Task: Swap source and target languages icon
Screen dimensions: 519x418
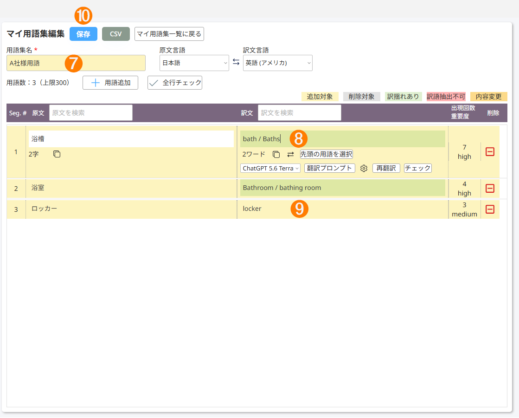Action: (236, 62)
